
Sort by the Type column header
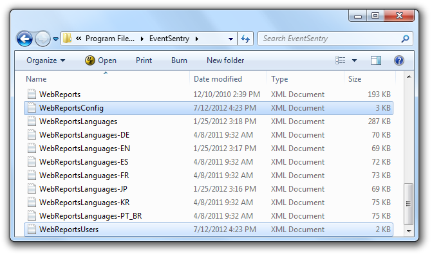(x=306, y=79)
